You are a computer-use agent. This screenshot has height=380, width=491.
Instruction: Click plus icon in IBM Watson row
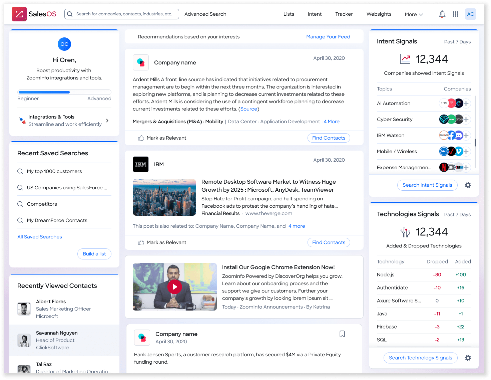tap(466, 136)
